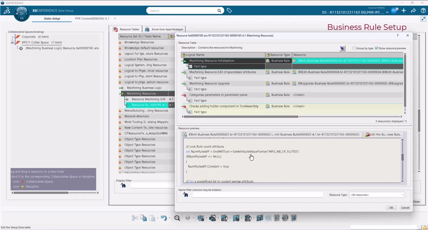Select Resource Machining GJR row

click(148, 99)
